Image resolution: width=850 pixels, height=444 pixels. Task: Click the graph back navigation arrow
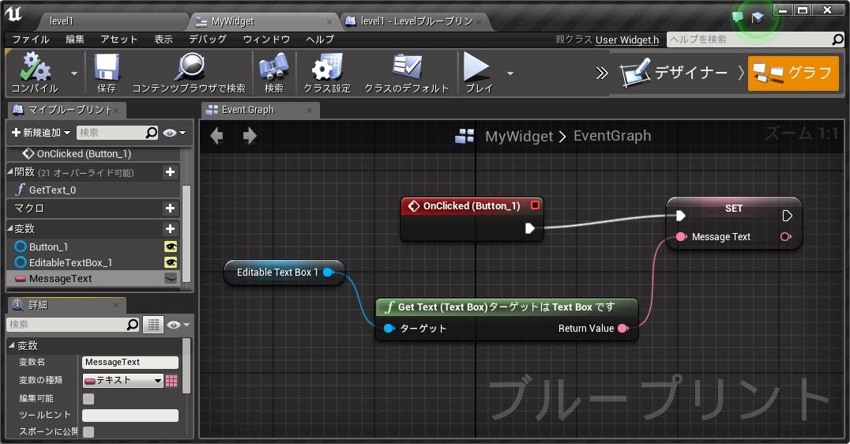(216, 136)
